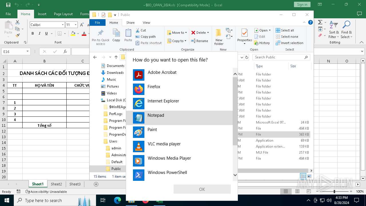Open Excel Sort & Filter

334,29
